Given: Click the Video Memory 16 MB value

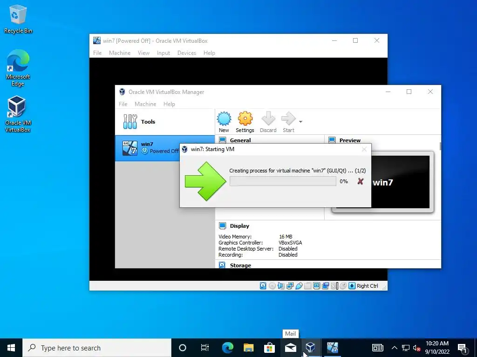Looking at the screenshot, I should pos(286,237).
